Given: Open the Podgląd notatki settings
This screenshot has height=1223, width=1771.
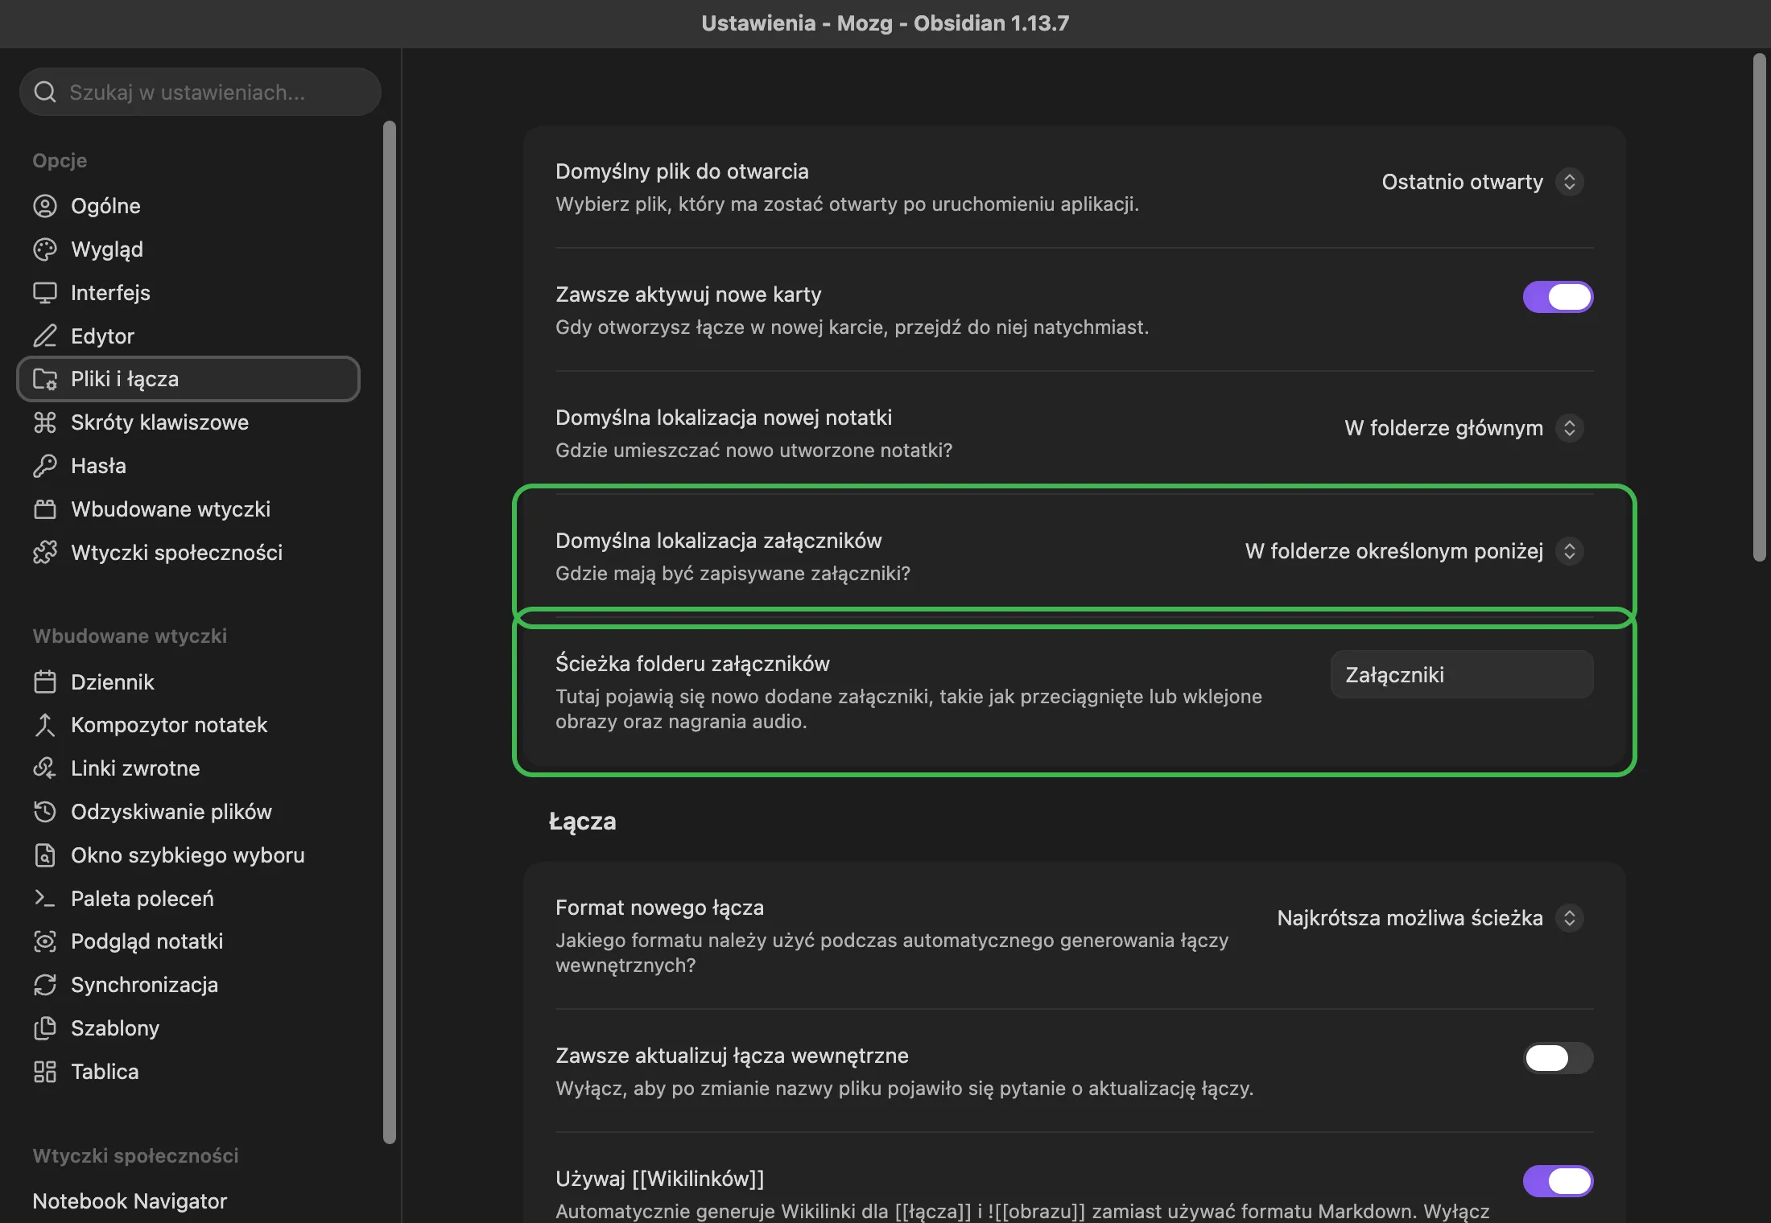Looking at the screenshot, I should (188, 941).
